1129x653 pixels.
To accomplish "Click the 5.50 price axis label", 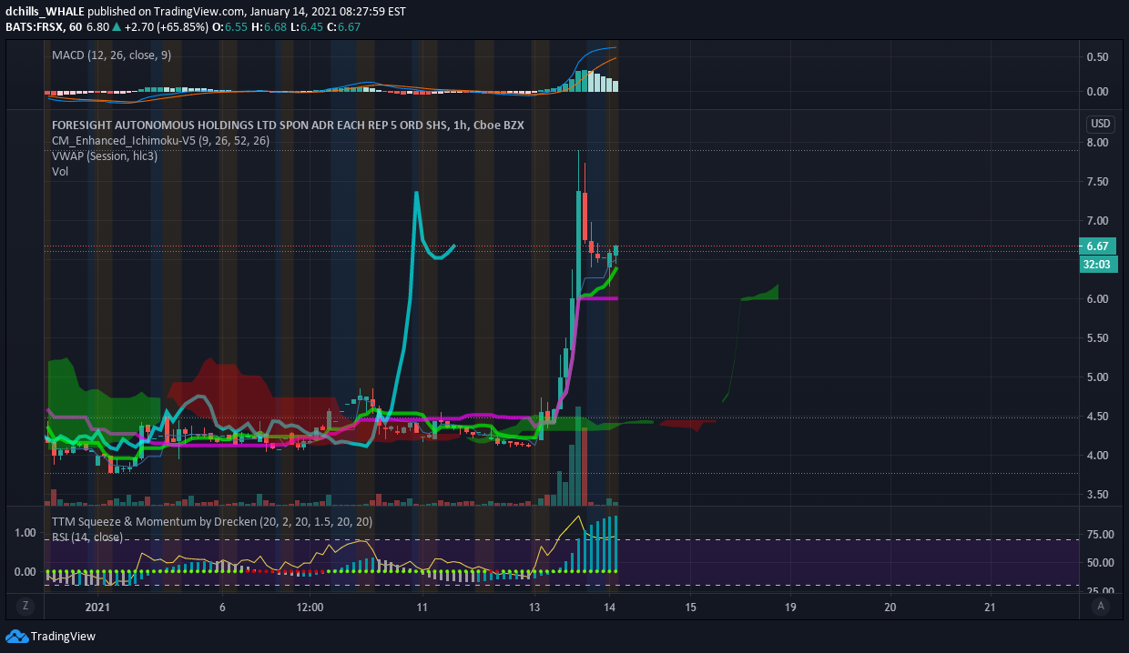I will [1098, 338].
